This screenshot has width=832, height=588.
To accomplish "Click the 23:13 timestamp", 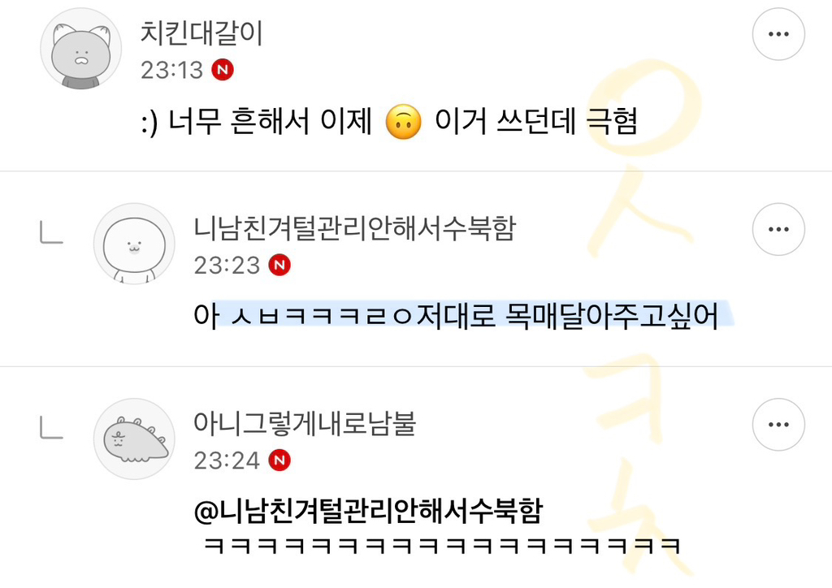I will (x=172, y=70).
